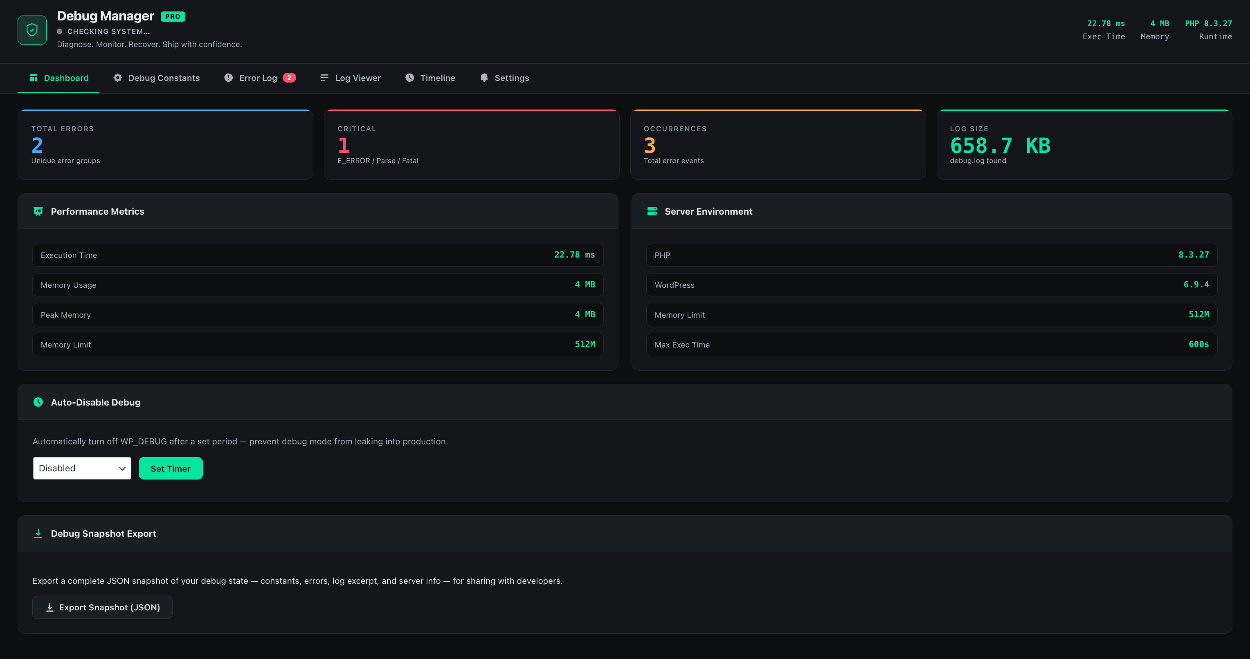The image size is (1250, 659).
Task: Click the header Exec Time 22.78 ms stat
Action: click(x=1104, y=30)
